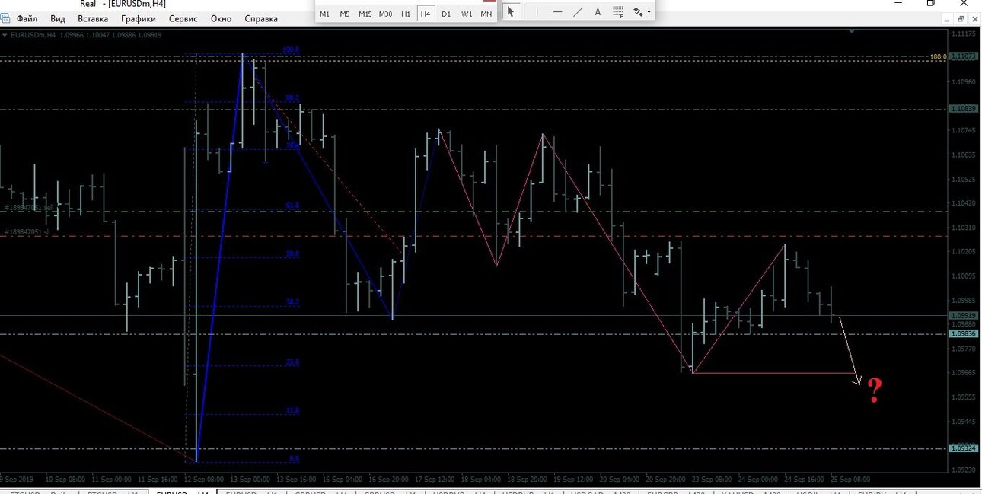Open the Вид menu

pos(58,18)
